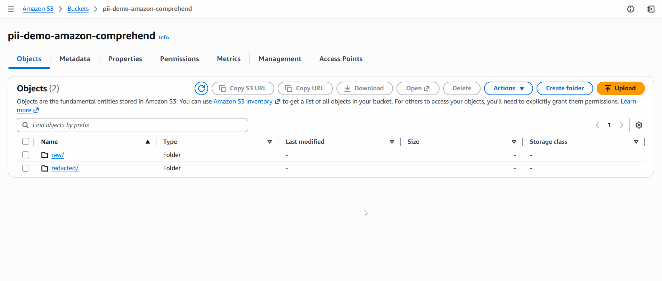Open the side panel icon next to info

coord(651,9)
